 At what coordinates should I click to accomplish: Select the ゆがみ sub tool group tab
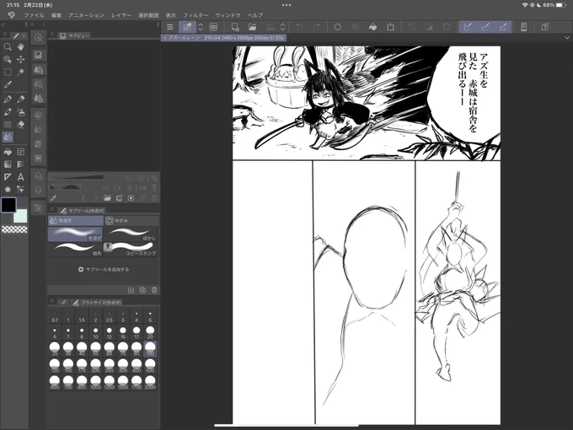(131, 221)
